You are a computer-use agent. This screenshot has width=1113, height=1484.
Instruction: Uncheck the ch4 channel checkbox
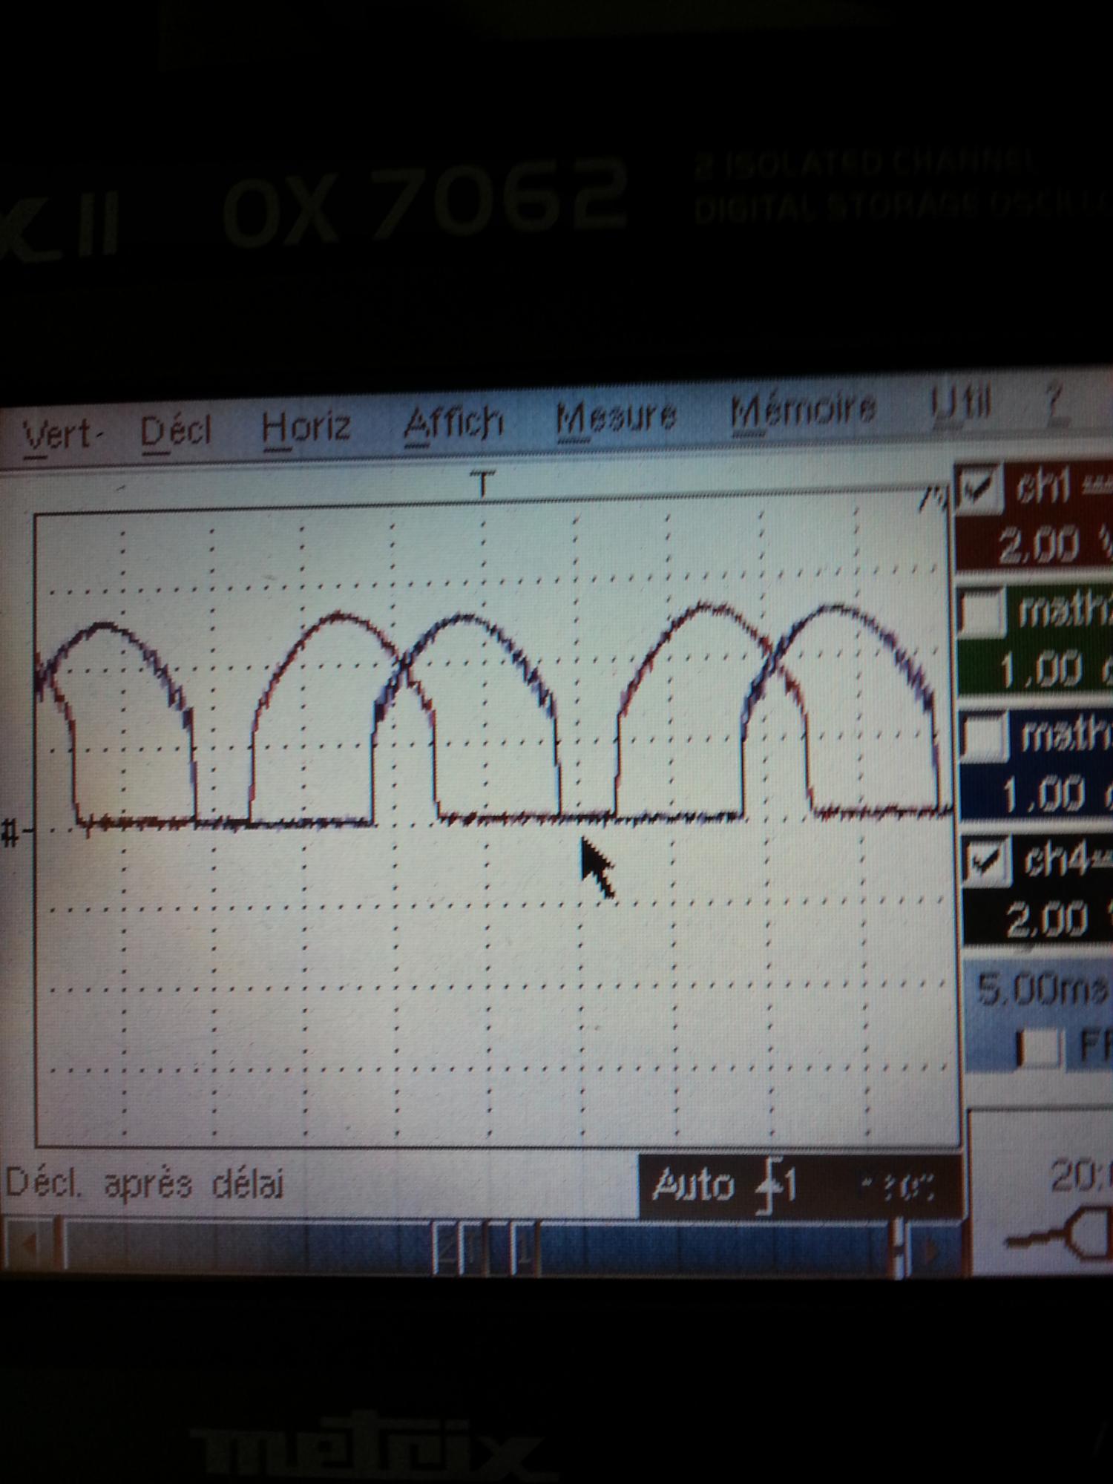tap(988, 863)
